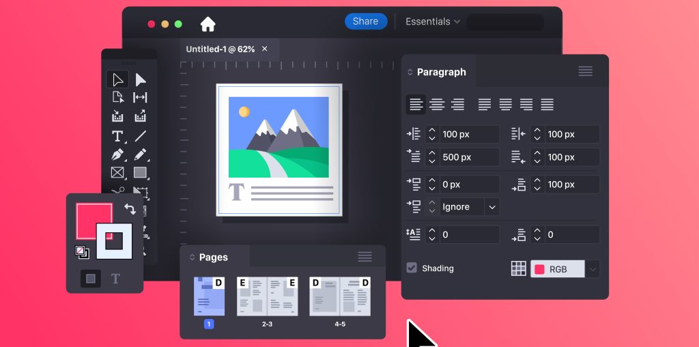Viewport: 699px width, 347px height.
Task: Open the Pages panel menu
Action: coord(365,256)
